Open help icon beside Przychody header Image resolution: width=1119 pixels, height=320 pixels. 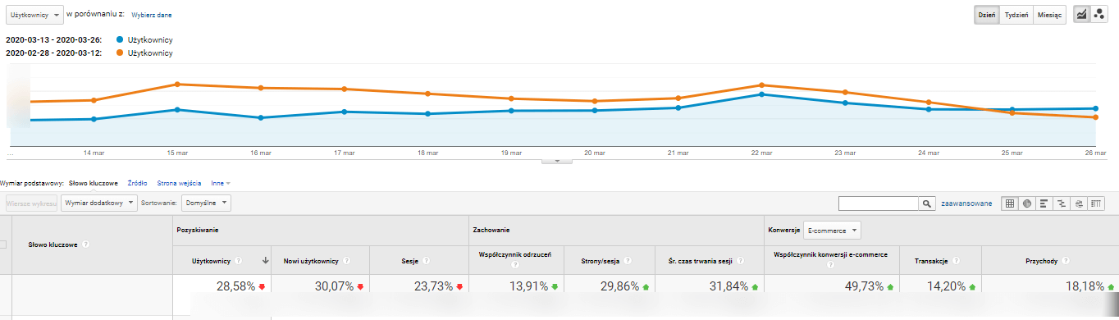pyautogui.click(x=1066, y=260)
